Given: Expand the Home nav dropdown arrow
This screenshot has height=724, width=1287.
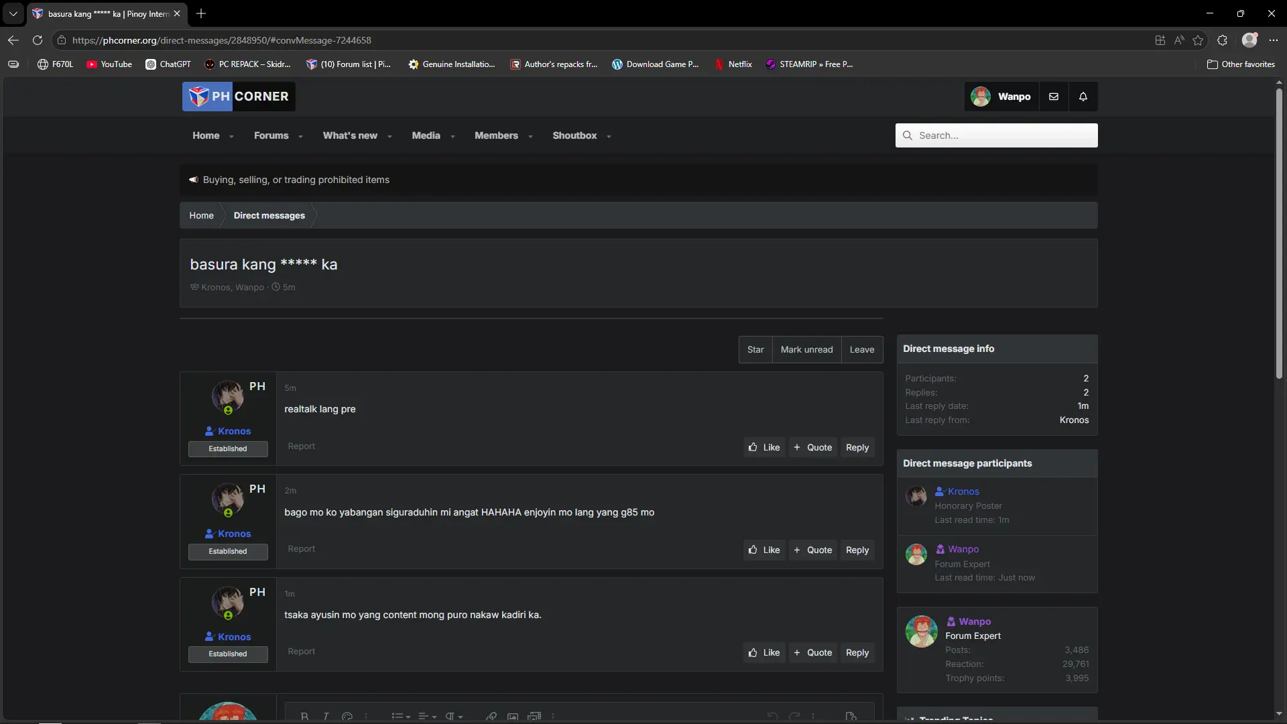Looking at the screenshot, I should [232, 136].
